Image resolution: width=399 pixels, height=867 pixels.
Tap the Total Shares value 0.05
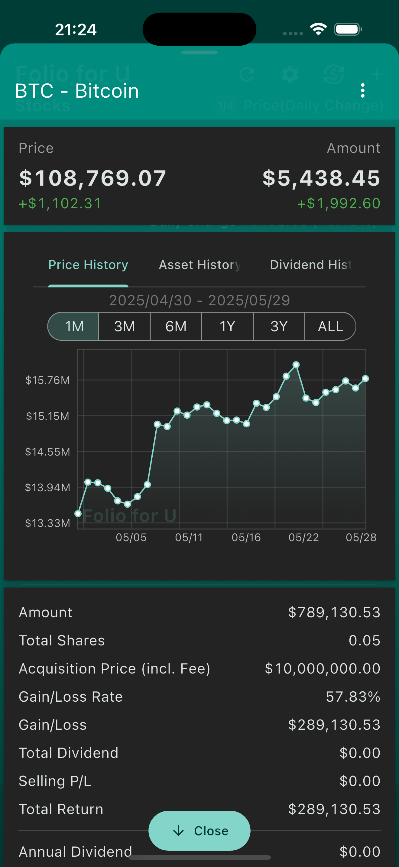click(x=364, y=640)
